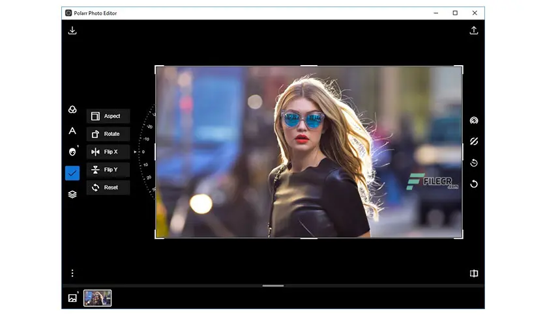
Task: Toggle before/after compare view icon
Action: point(474,273)
